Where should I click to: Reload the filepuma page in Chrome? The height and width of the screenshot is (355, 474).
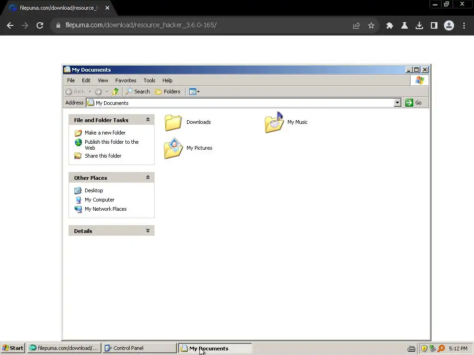pyautogui.click(x=40, y=25)
